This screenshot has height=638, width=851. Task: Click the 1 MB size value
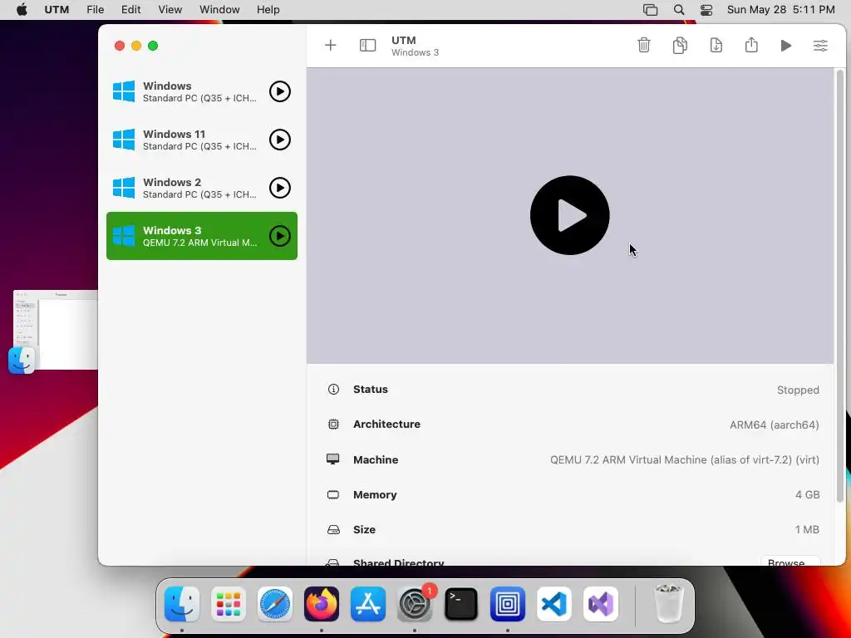point(807,529)
